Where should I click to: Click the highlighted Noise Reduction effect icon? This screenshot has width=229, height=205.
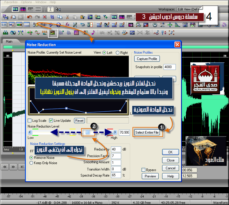52,33
